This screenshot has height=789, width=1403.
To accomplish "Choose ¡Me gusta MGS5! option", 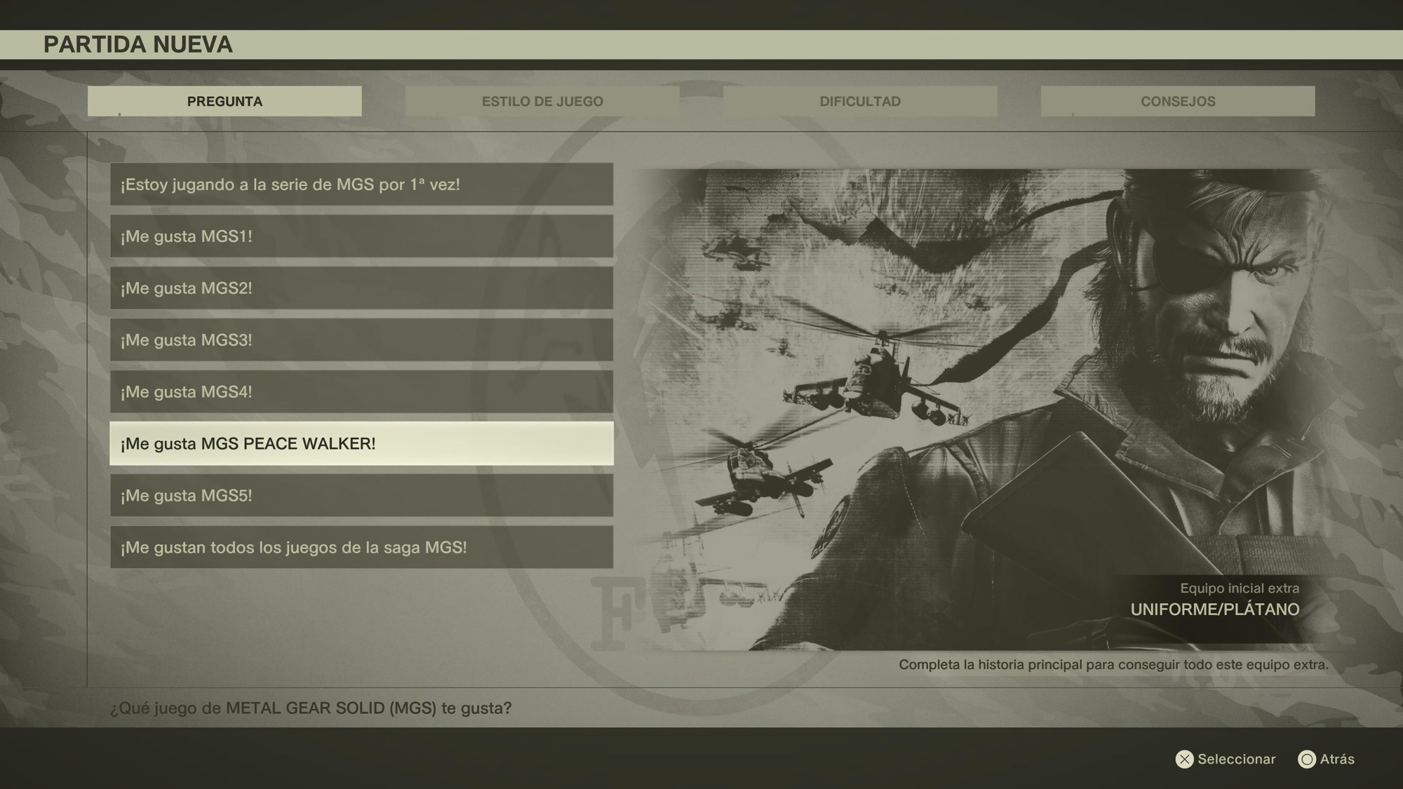I will [361, 496].
